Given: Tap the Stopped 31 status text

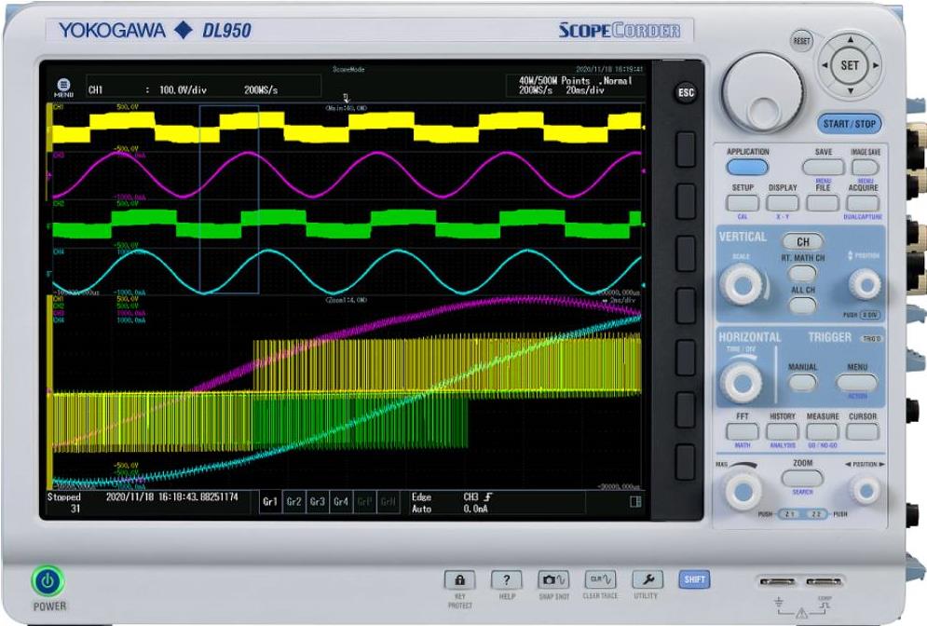Looking at the screenshot, I should [64, 502].
